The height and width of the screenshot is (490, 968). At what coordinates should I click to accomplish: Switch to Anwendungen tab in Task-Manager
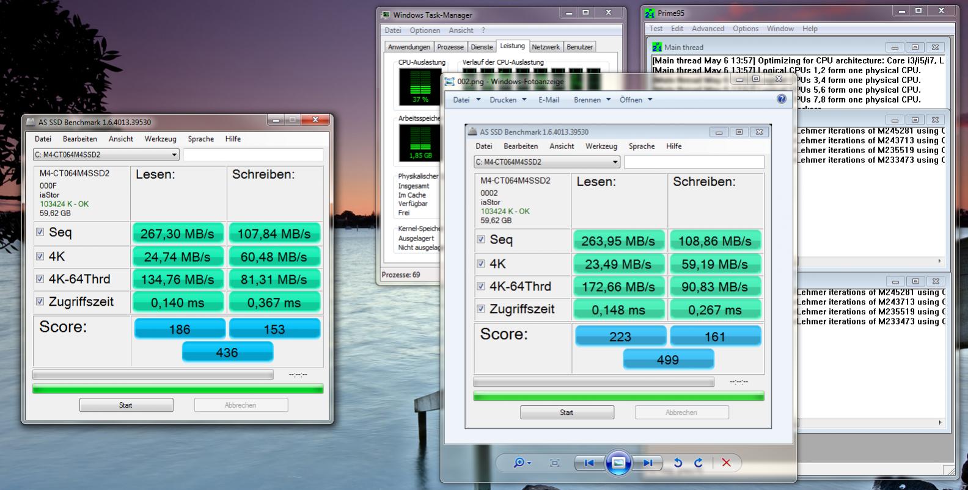(409, 47)
